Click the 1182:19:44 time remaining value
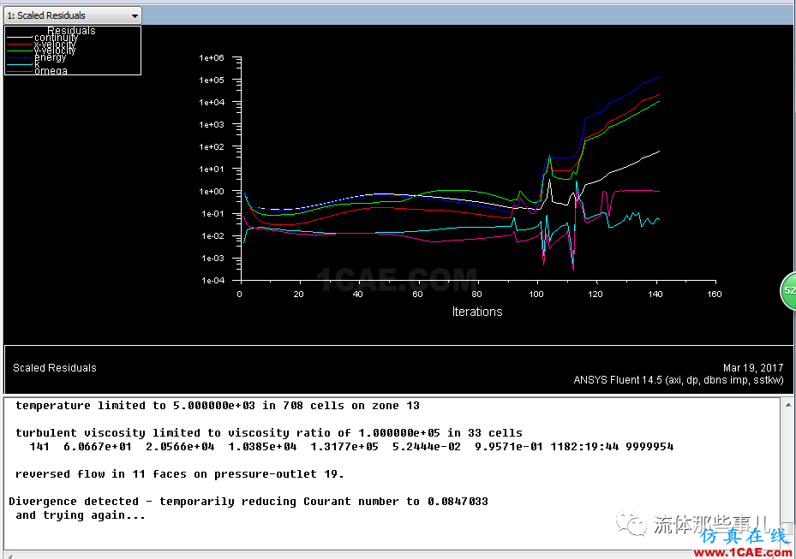This screenshot has width=796, height=559. (x=584, y=447)
